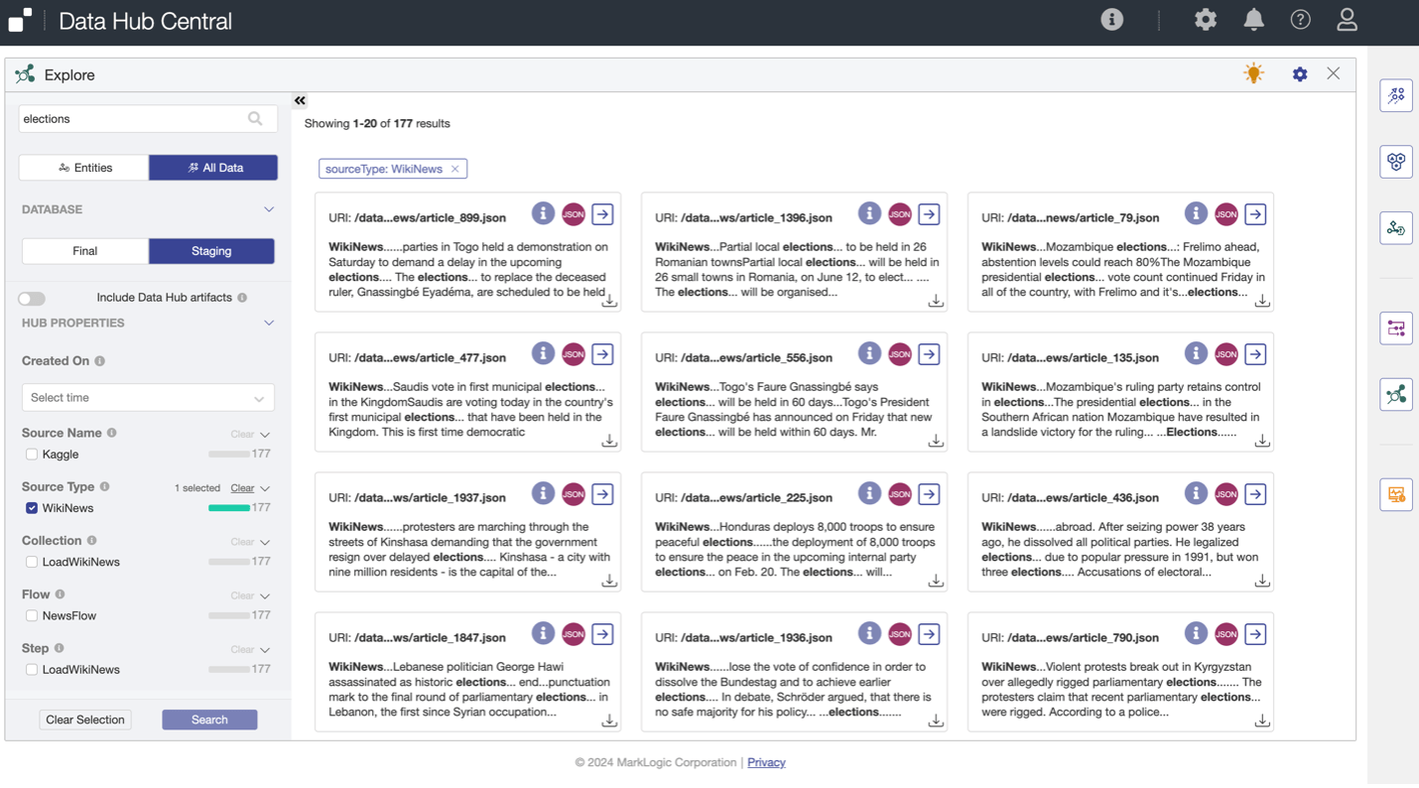Switch to the Entities tab
The height and width of the screenshot is (788, 1419).
pyautogui.click(x=84, y=168)
